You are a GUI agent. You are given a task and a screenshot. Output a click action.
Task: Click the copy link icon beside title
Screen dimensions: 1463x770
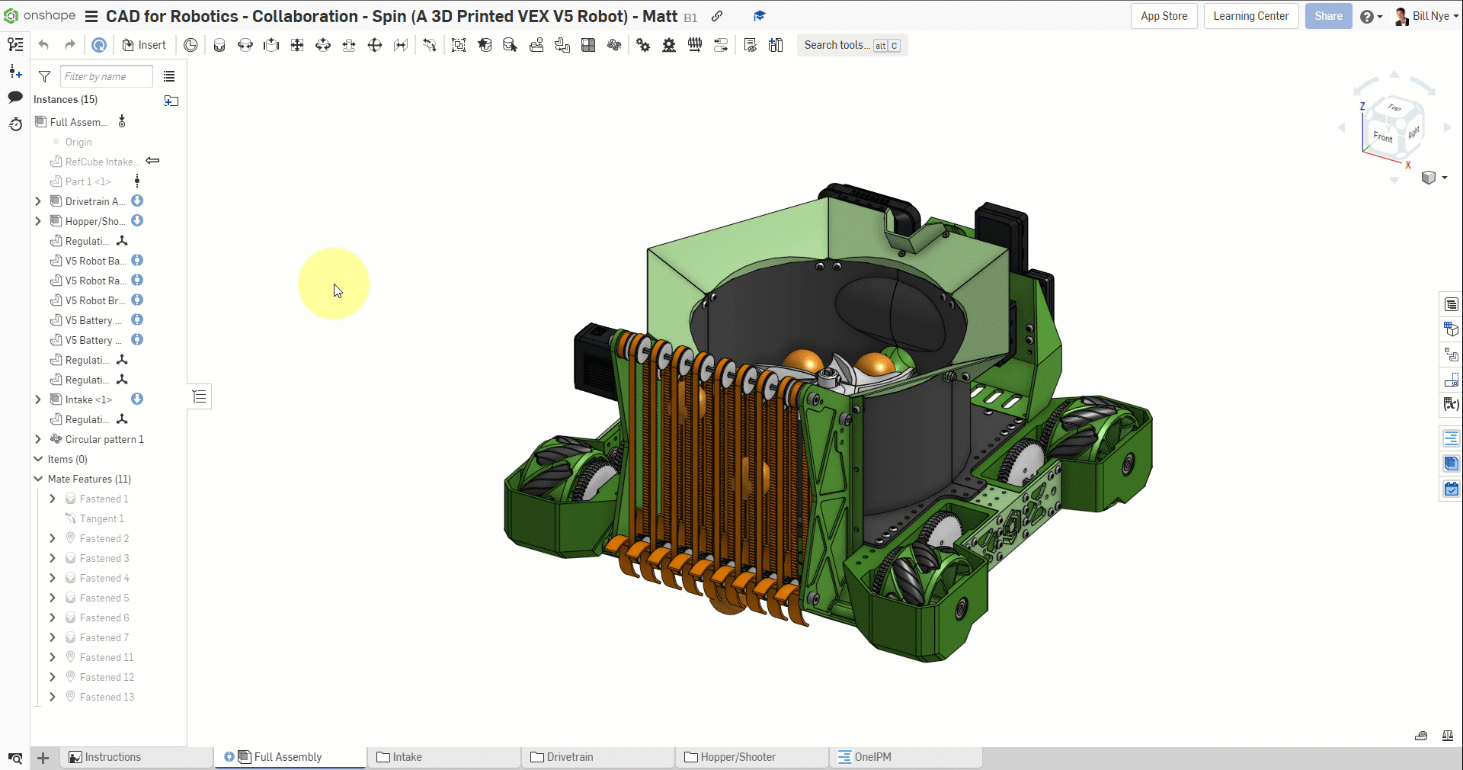coord(717,16)
